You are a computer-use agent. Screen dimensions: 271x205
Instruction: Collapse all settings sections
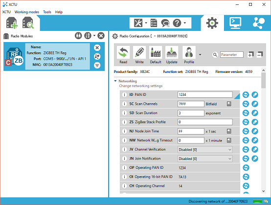point(260,55)
